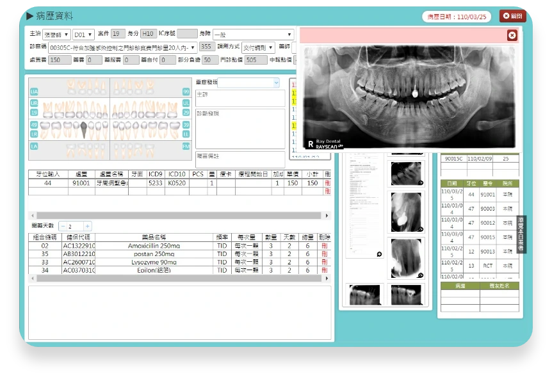
Task: Open the vertical side tab on right edge
Action: pyautogui.click(x=521, y=234)
